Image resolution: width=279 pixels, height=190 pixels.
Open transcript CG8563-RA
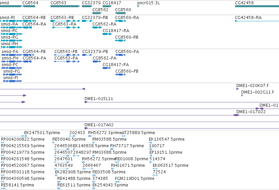[x=64, y=24]
